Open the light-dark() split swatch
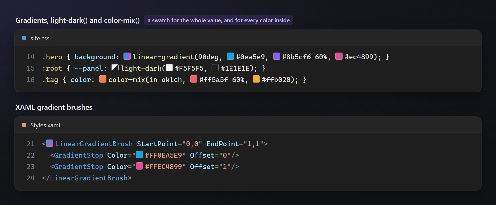The height and width of the screenshot is (205, 496). pyautogui.click(x=115, y=68)
